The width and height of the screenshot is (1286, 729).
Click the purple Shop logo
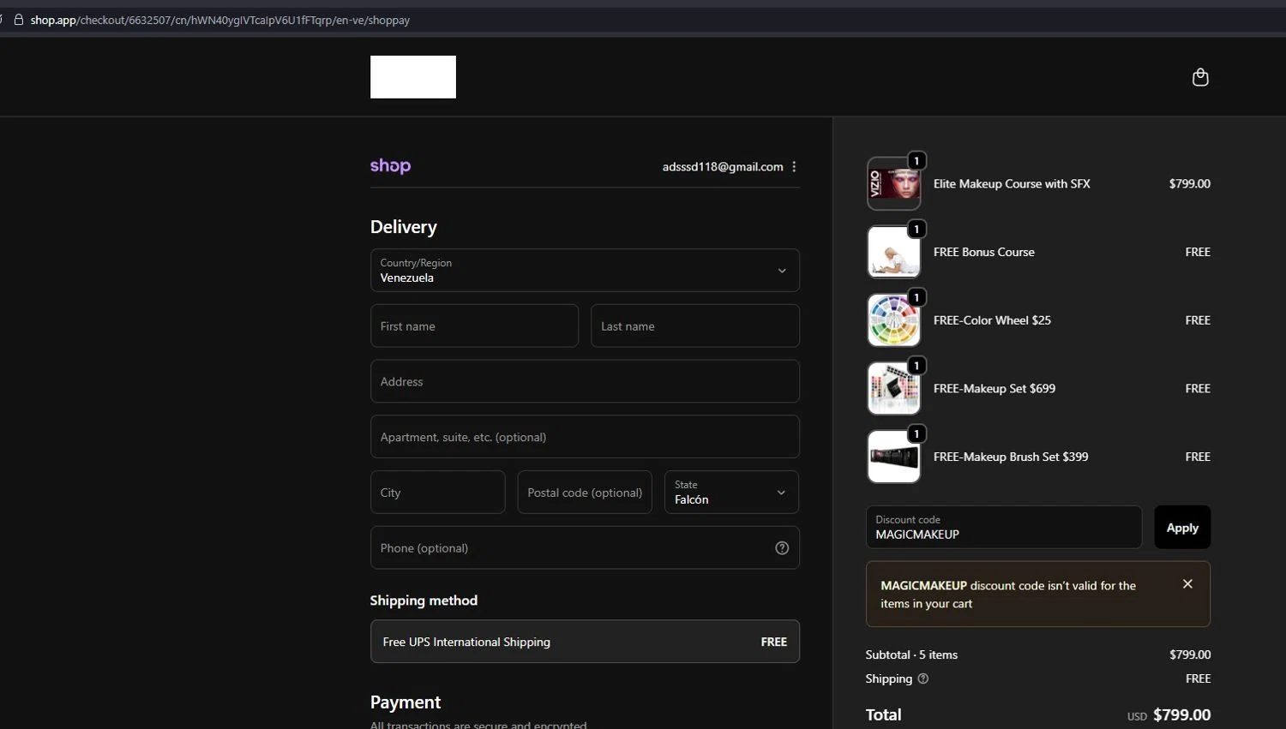[390, 166]
